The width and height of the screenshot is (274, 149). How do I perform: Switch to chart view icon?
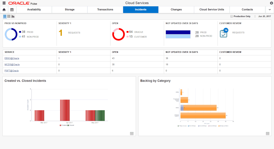[13, 16]
